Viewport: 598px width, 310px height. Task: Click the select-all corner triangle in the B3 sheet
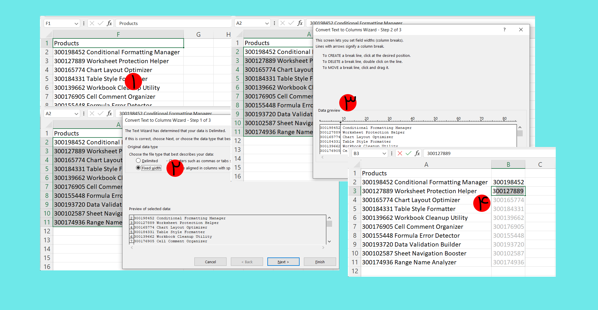click(x=356, y=164)
